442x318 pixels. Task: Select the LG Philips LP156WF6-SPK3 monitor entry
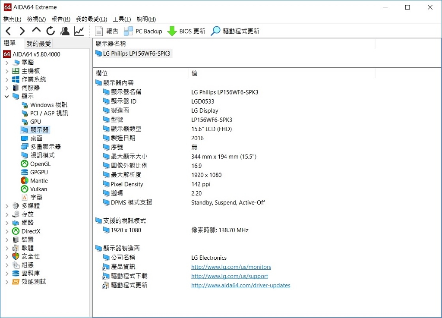coord(133,54)
